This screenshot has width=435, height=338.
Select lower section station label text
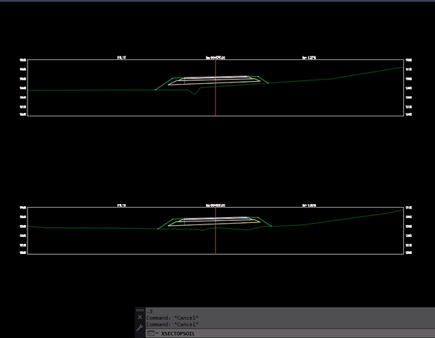tap(215, 206)
